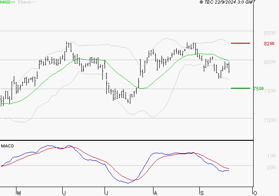Click the M month marker on time axis
279x196 pixels.
click(x=19, y=193)
